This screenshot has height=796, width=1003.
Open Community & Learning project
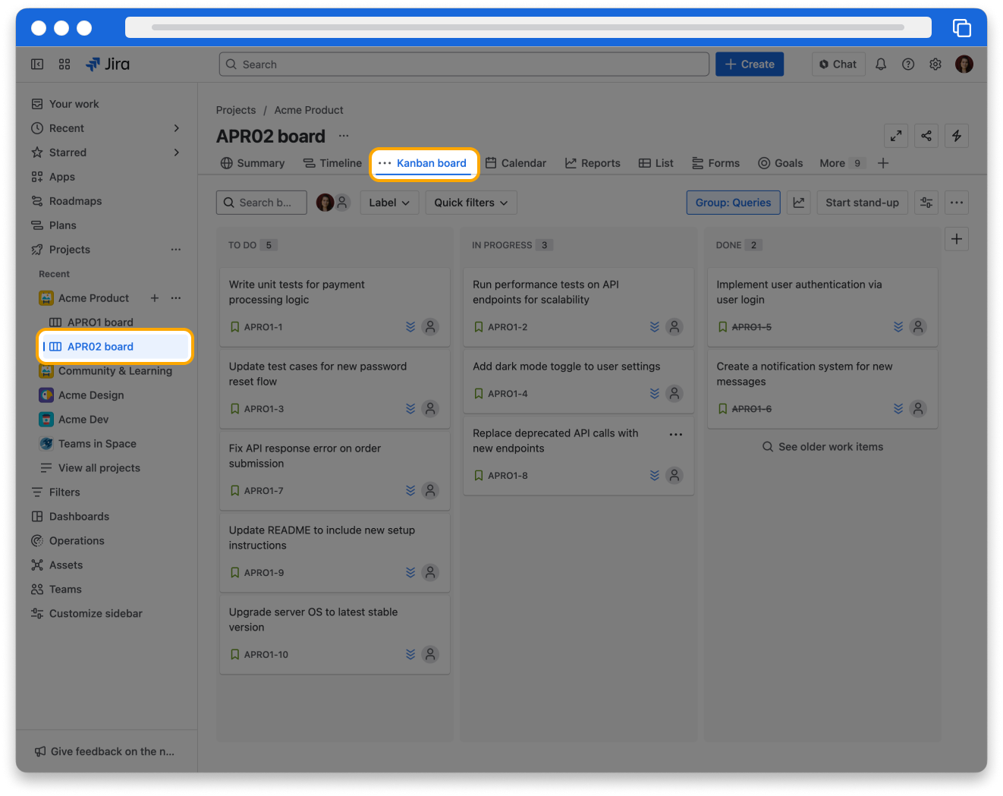[x=114, y=371]
